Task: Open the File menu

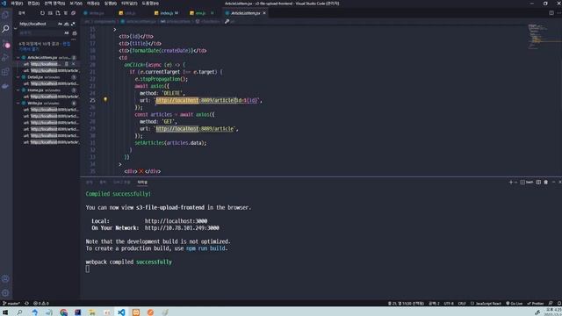Action: 17,4
